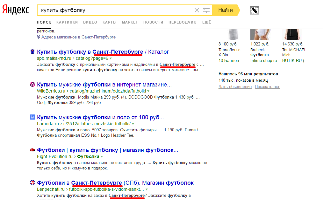Click the '8 100 руб.' price
Image resolution: width=323 pixels, height=200 pixels.
(x=228, y=44)
